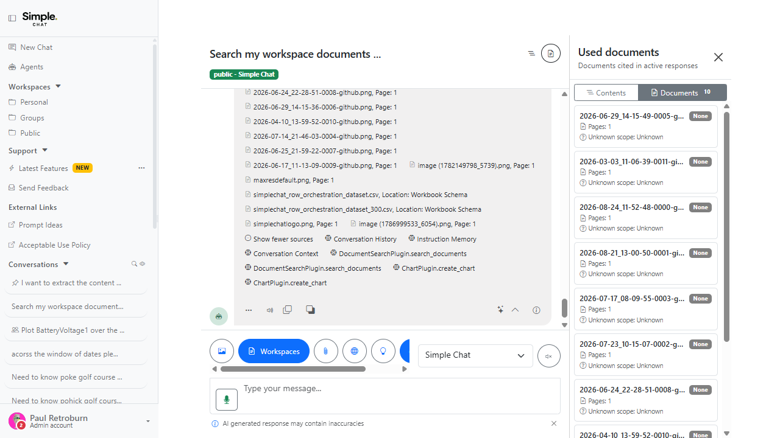Open the Agents page

click(26, 67)
